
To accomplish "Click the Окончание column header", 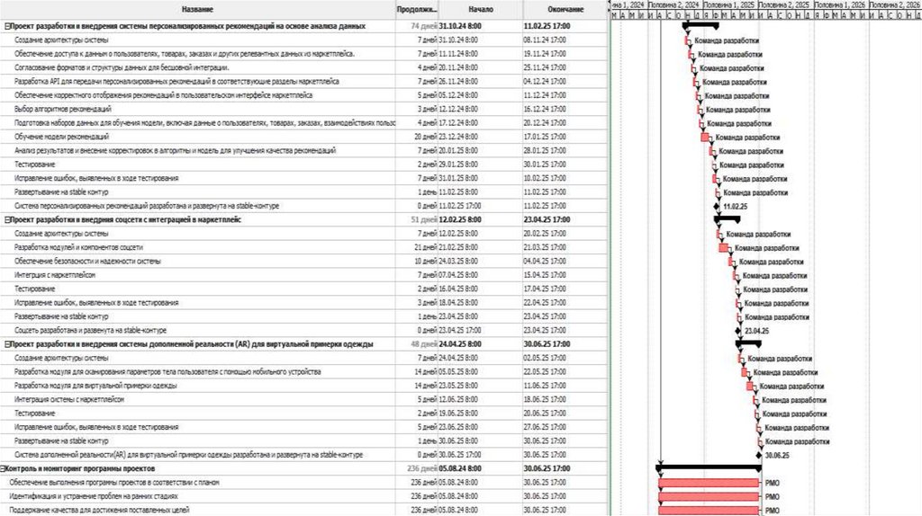I will 565,9.
